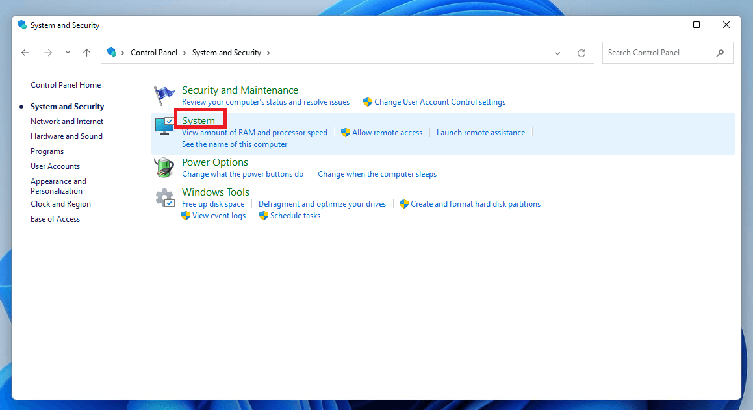The height and width of the screenshot is (410, 753).
Task: Open Ease of Access category
Action: [55, 219]
